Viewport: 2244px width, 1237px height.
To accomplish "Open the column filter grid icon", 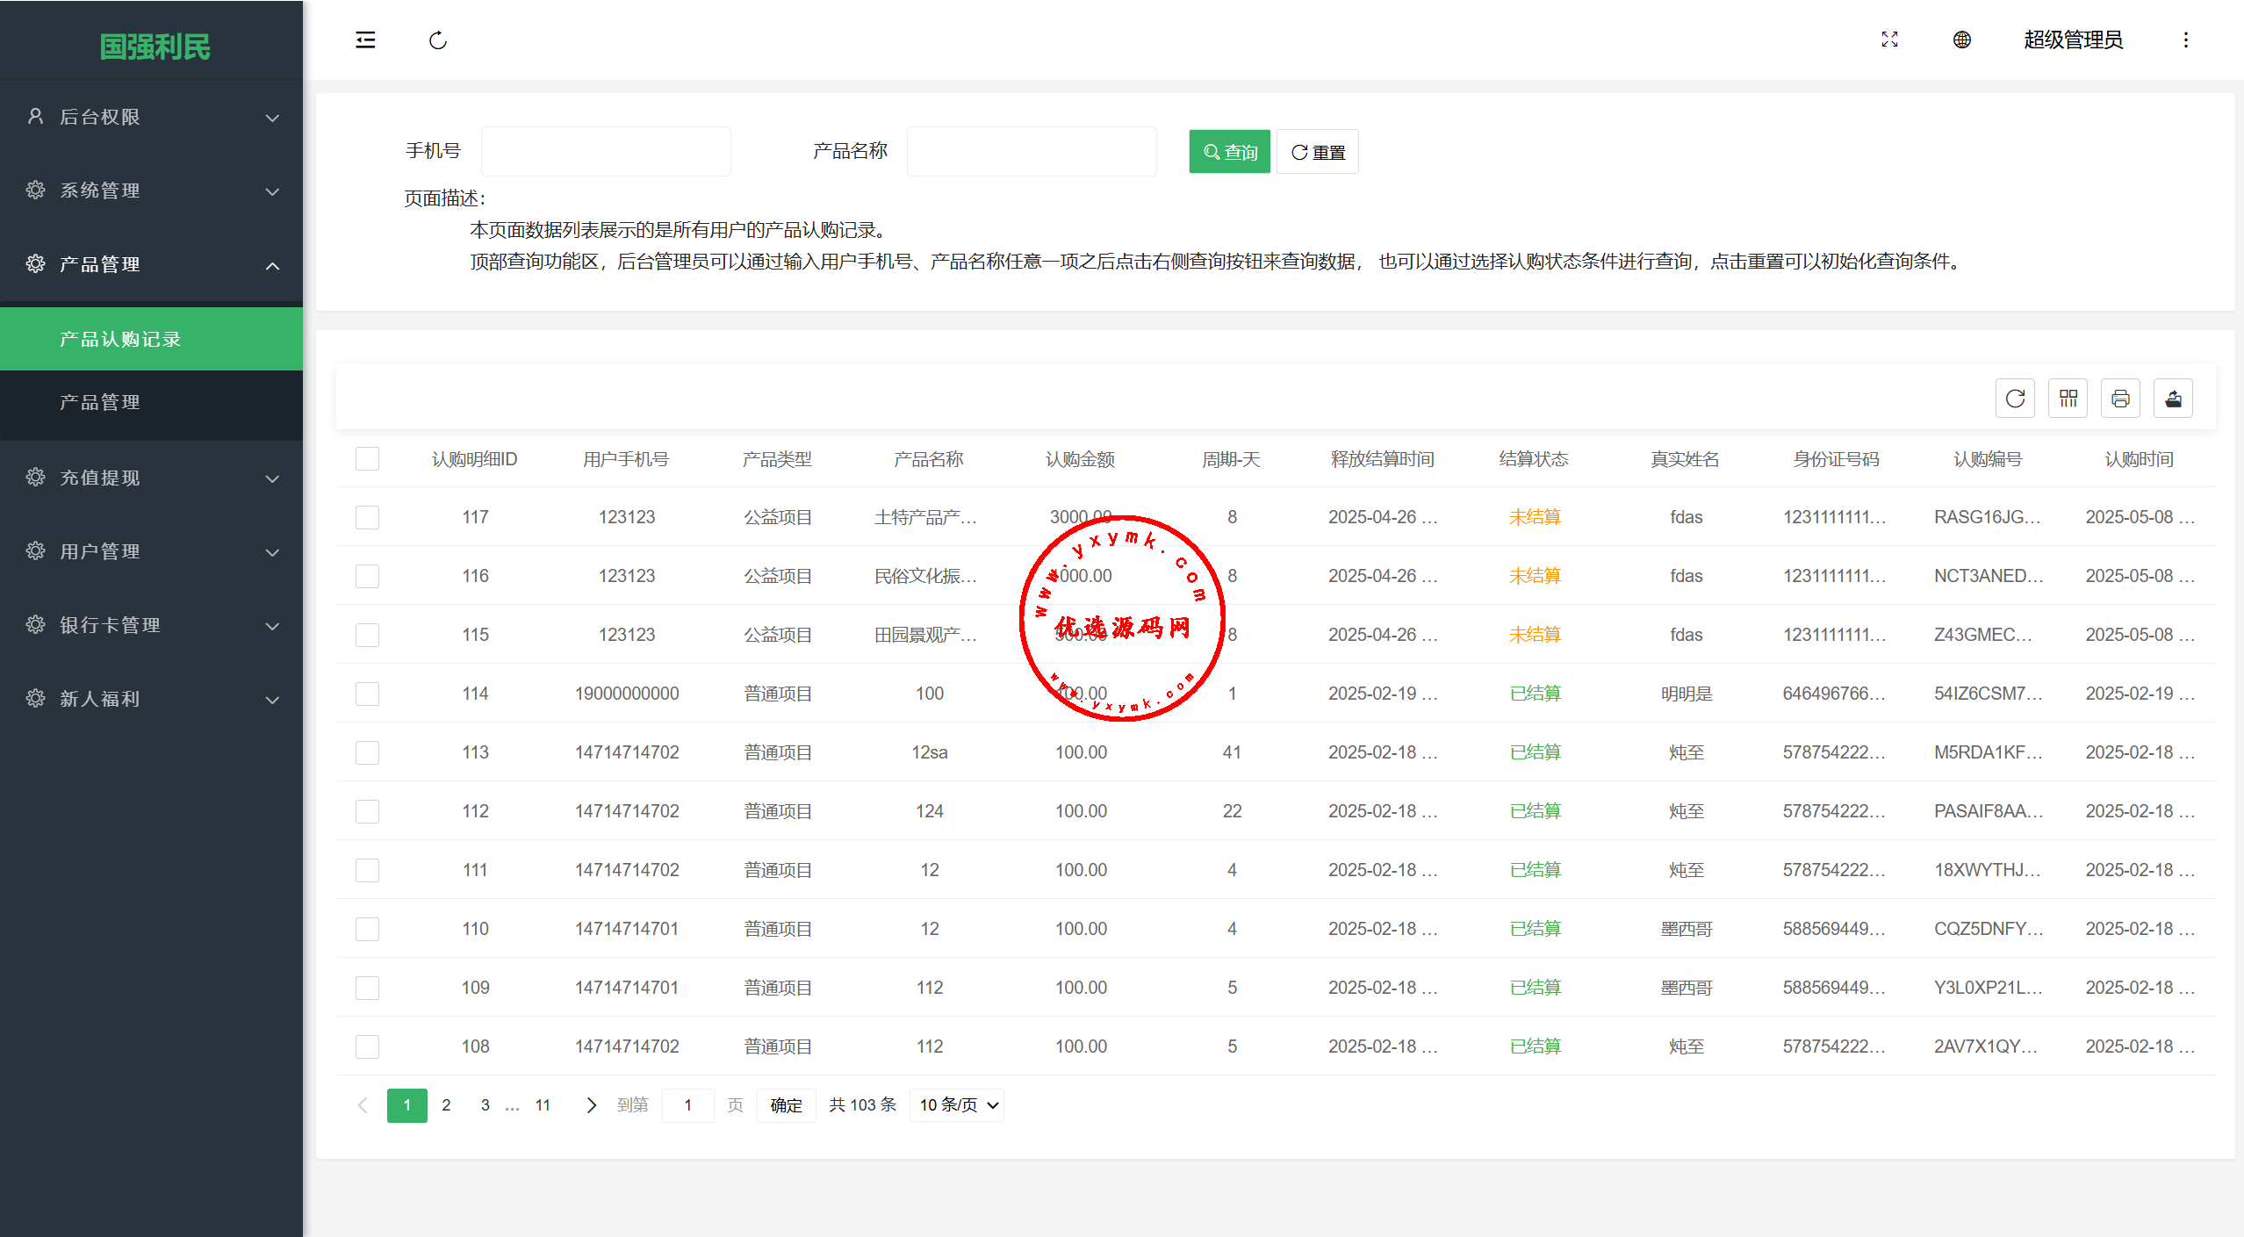I will (2068, 399).
